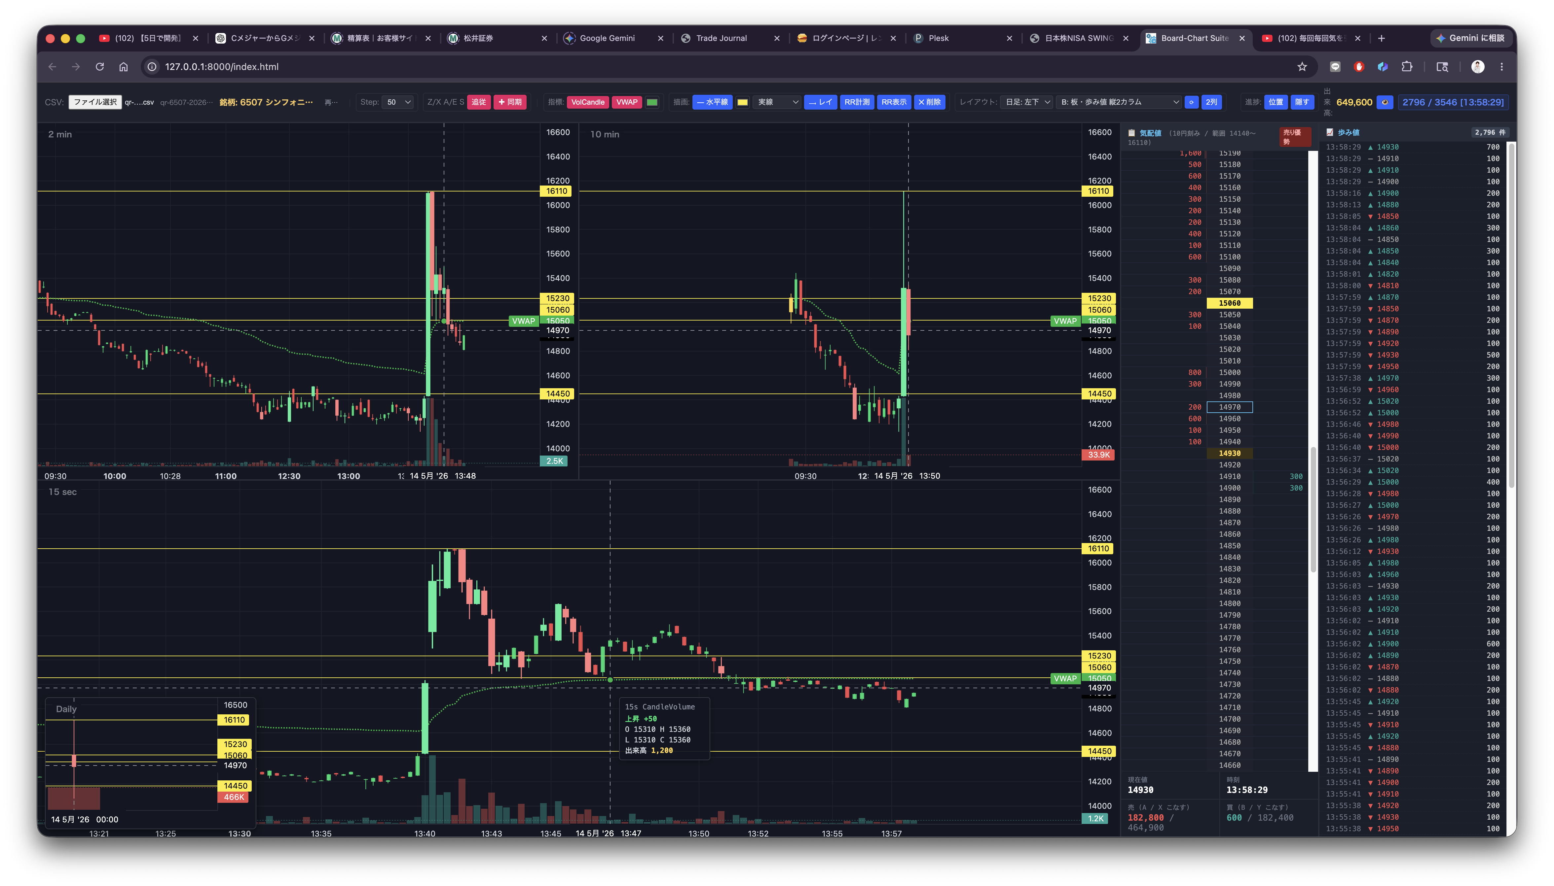Screen dimensions: 1554x886
Task: Click the address bar URL field
Action: (724, 66)
